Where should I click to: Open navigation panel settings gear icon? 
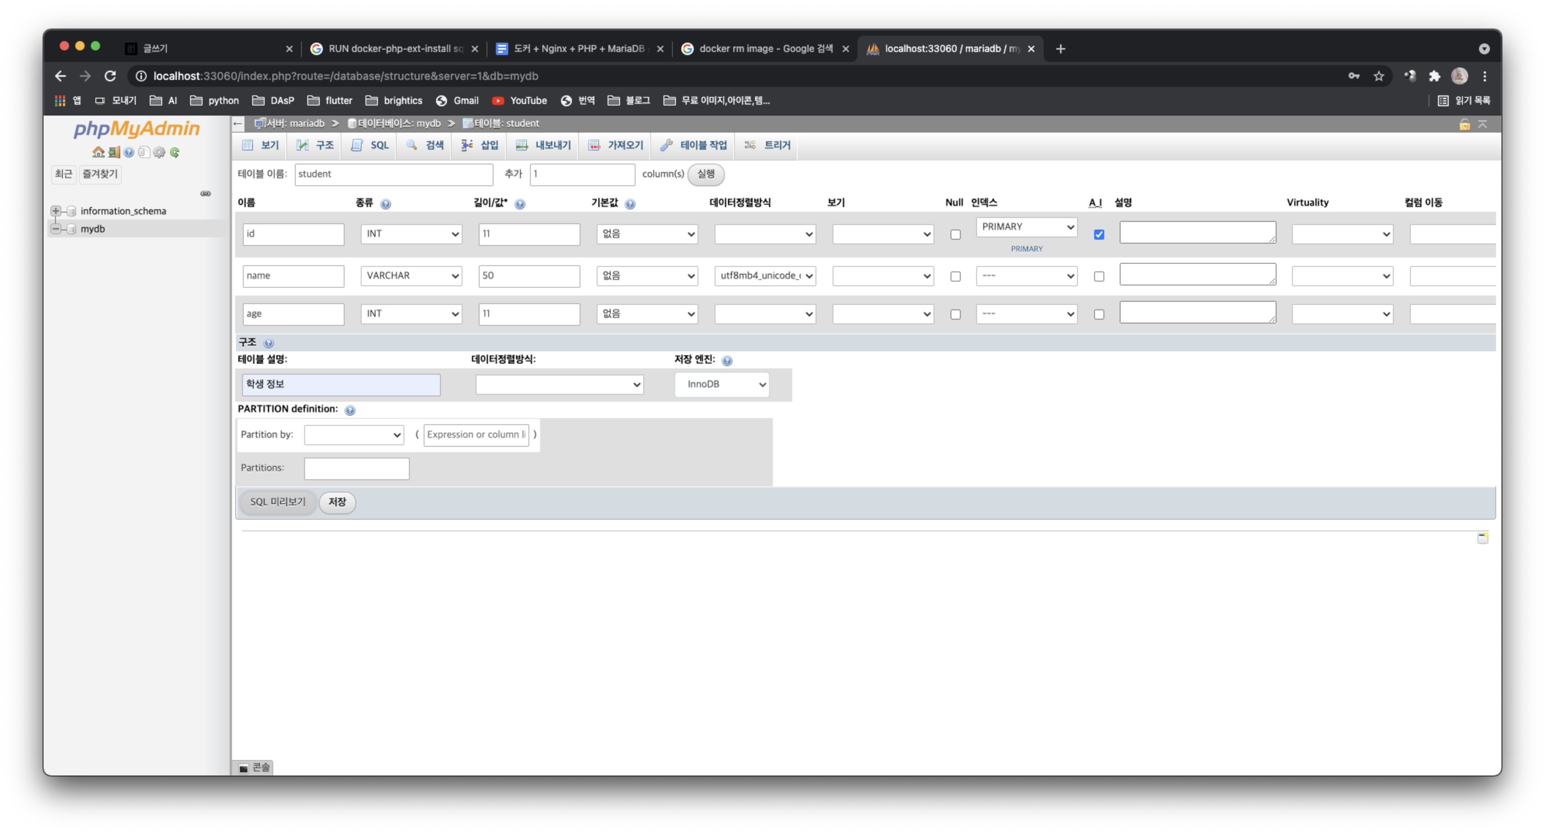(159, 152)
